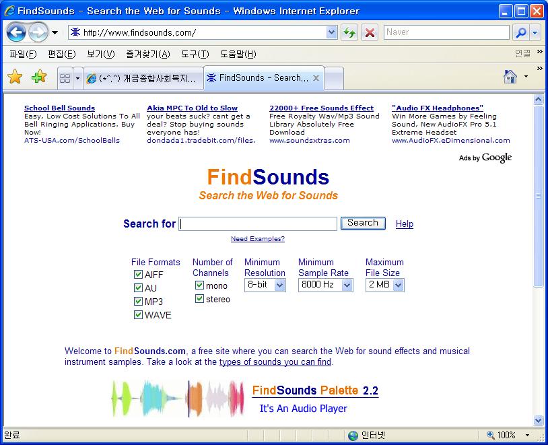The height and width of the screenshot is (445, 548).
Task: Click the ATS-USA.com/SchoolBells URL
Action: point(72,141)
